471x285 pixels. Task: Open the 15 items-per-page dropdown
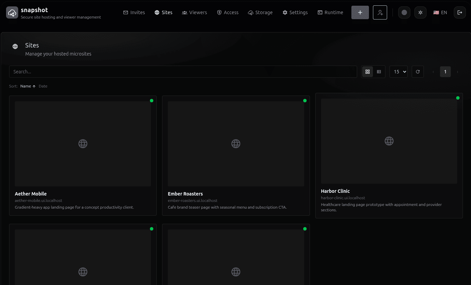point(399,72)
